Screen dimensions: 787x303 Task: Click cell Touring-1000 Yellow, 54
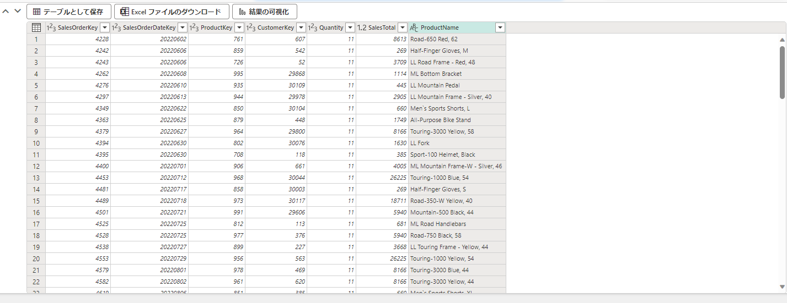[x=457, y=258]
